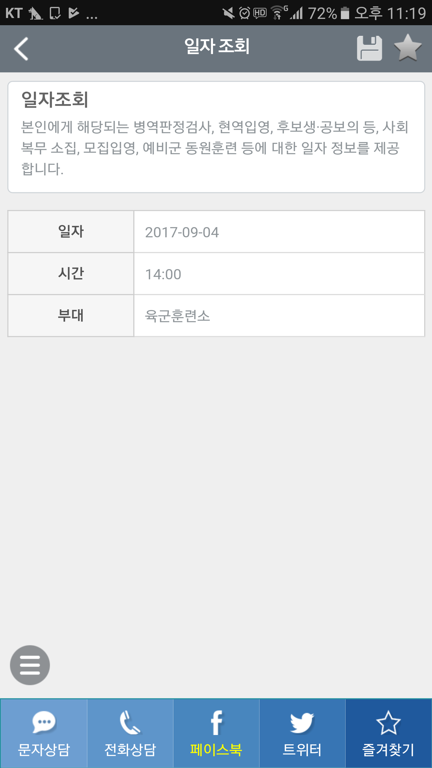This screenshot has width=432, height=768.
Task: Tap the Wi-Fi signal status icon
Action: pos(278,13)
